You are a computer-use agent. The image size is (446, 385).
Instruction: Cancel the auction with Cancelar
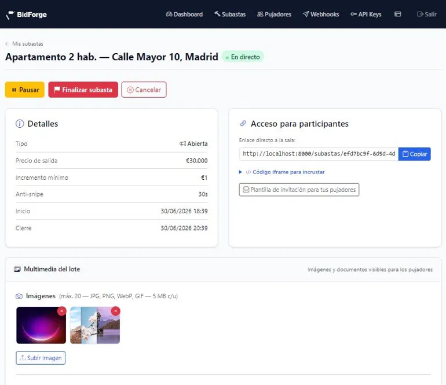coord(144,90)
